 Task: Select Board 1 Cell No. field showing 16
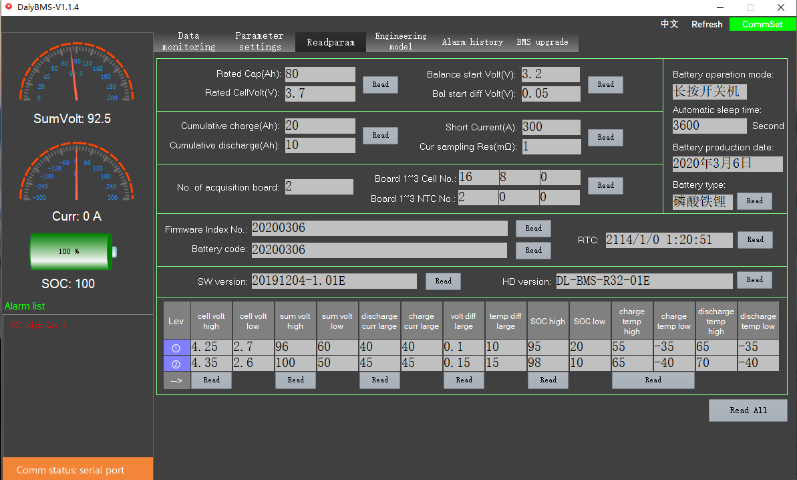478,177
